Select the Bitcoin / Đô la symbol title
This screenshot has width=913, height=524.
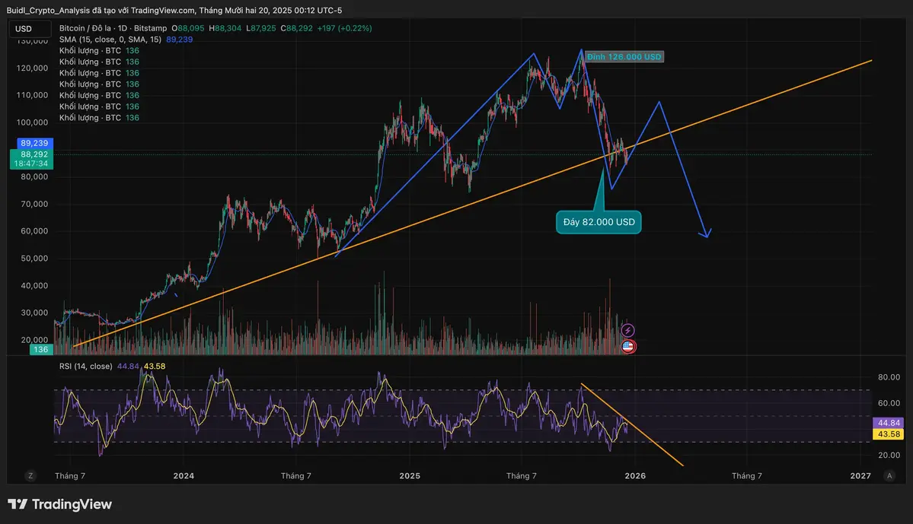tap(88, 27)
